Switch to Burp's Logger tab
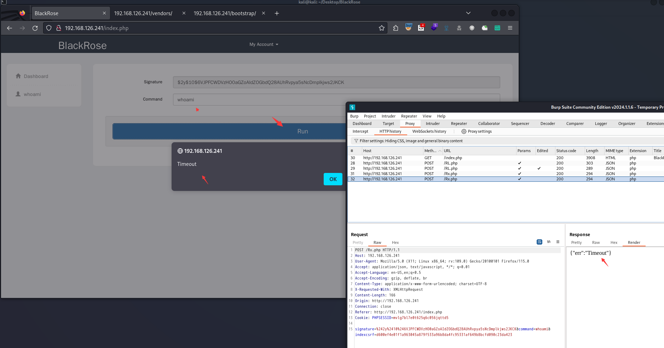 601,124
